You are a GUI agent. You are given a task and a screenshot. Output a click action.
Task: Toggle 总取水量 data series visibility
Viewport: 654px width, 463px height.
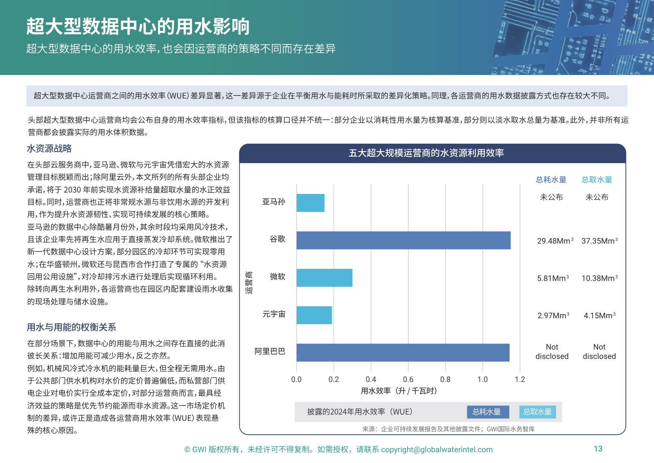pyautogui.click(x=538, y=412)
